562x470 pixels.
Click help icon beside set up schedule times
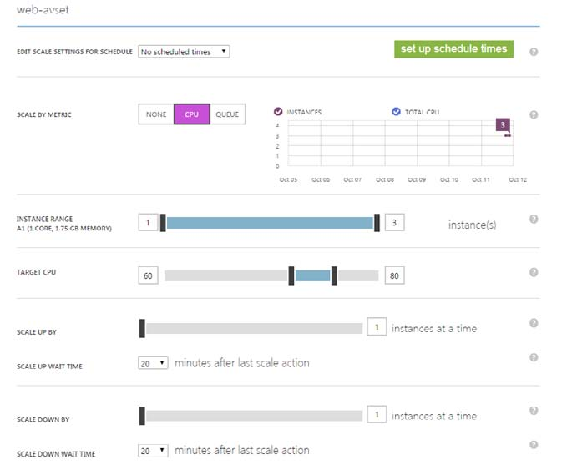click(x=534, y=52)
